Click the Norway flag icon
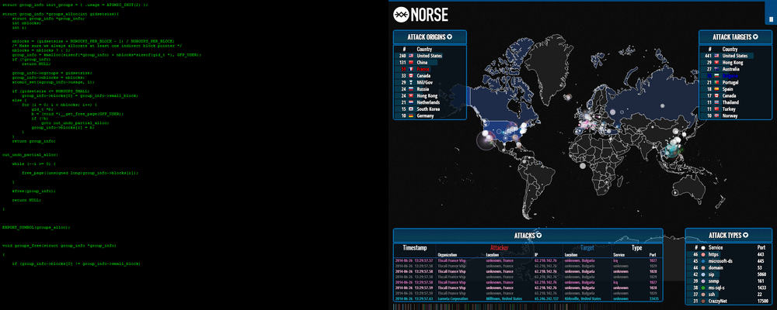This screenshot has height=310, width=777. tap(716, 115)
